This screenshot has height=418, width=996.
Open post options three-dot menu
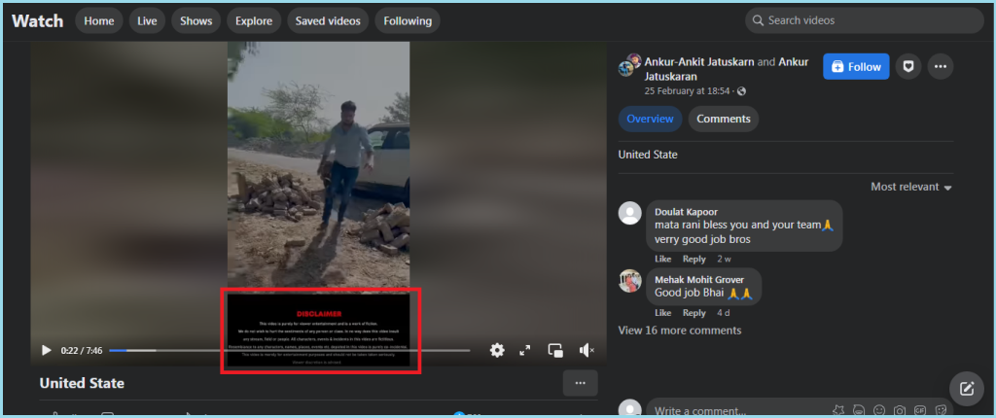pyautogui.click(x=941, y=67)
